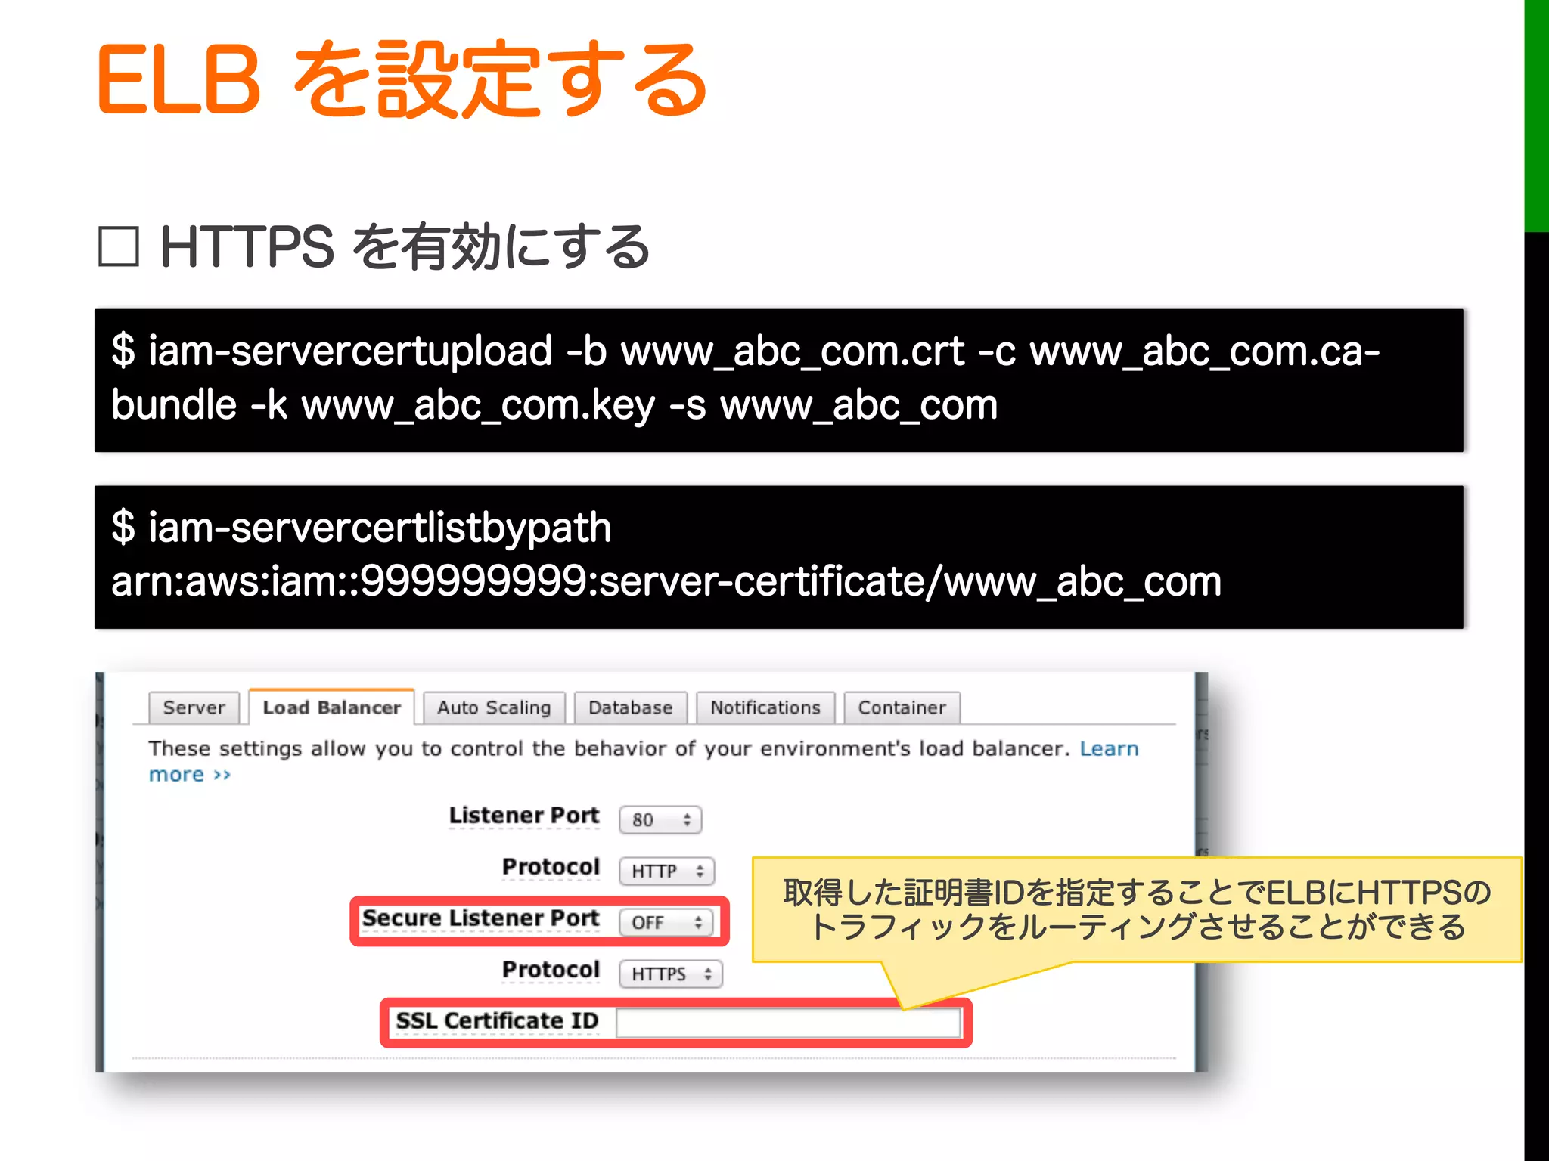Open Secure Listener Port dropdown showing OFF

pyautogui.click(x=666, y=923)
